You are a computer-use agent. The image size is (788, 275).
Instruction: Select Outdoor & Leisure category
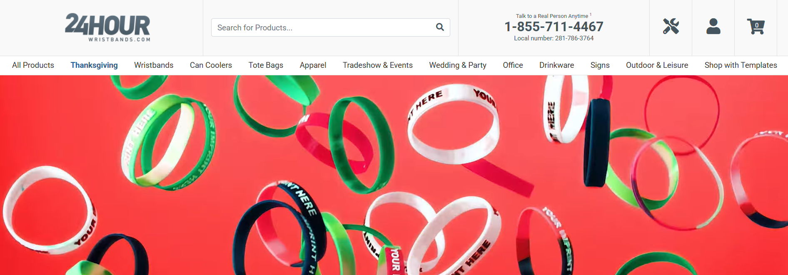click(657, 65)
